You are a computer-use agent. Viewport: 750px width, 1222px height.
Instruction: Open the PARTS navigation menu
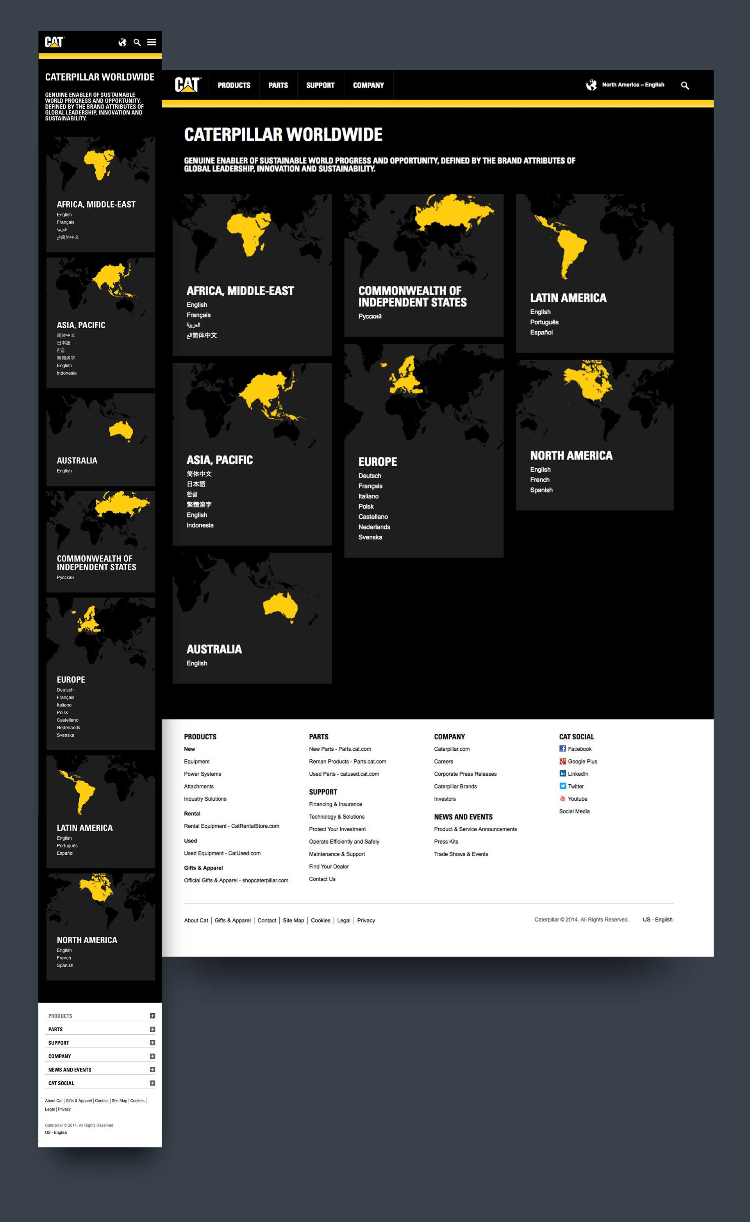278,85
